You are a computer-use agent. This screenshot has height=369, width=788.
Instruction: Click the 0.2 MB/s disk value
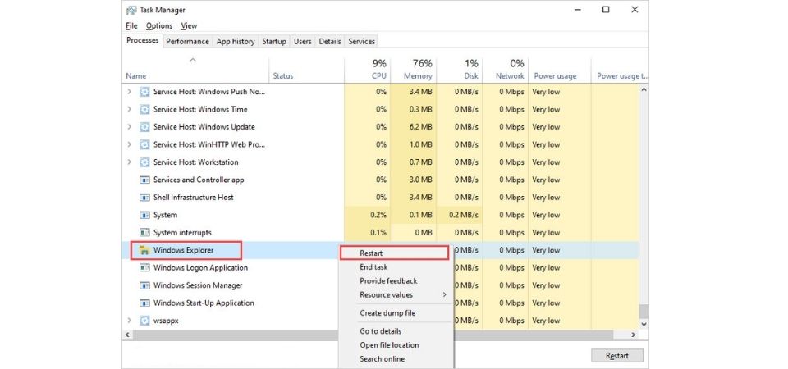(463, 215)
